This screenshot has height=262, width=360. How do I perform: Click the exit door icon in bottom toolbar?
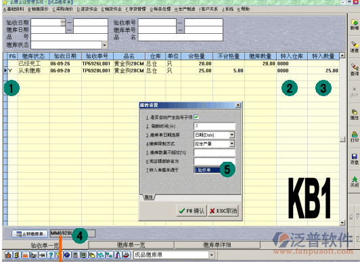118,255
